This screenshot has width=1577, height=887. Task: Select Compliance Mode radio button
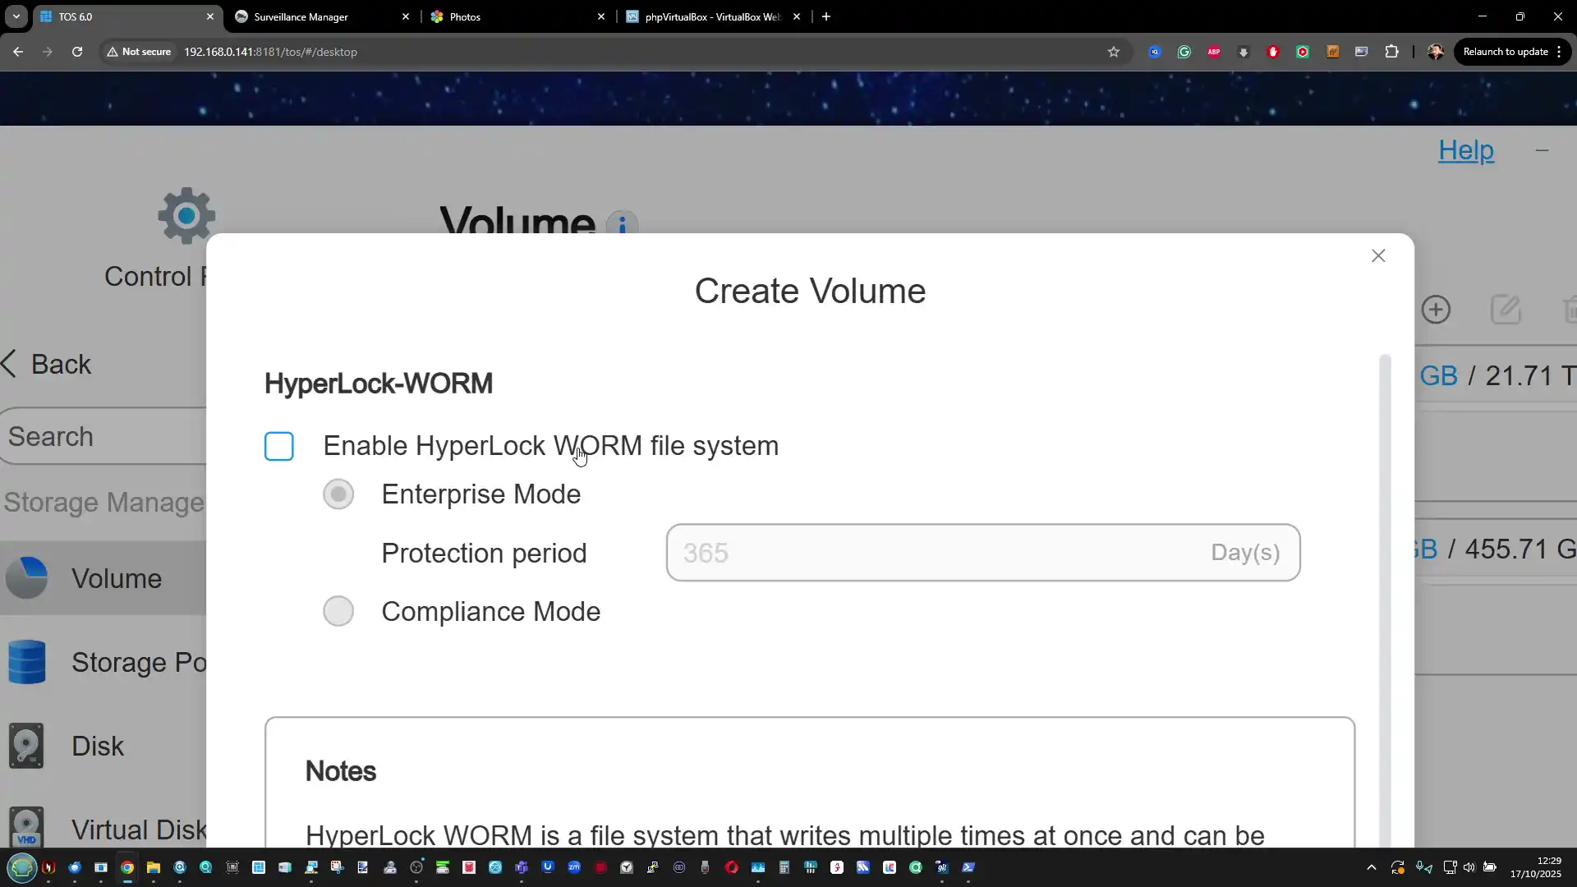[x=338, y=612]
